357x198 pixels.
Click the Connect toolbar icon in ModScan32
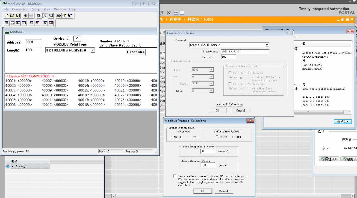(x=26, y=16)
